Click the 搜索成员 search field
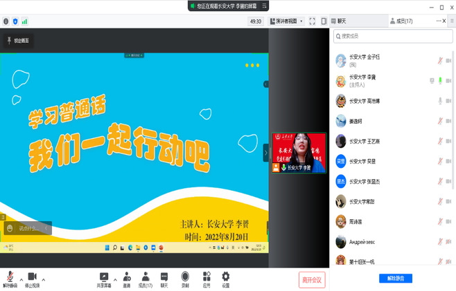The width and height of the screenshot is (456, 291). click(x=392, y=36)
